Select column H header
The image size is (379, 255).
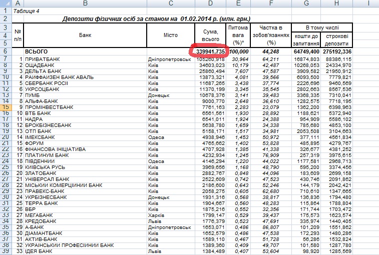(x=336, y=3)
